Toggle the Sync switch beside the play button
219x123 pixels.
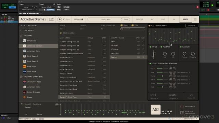(64, 19)
